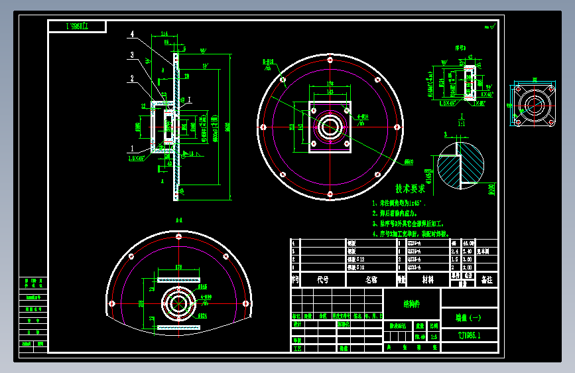Viewport: 575px width, 373px height.
Task: Click the "I 1:1" detail view label
Action: (x=462, y=120)
